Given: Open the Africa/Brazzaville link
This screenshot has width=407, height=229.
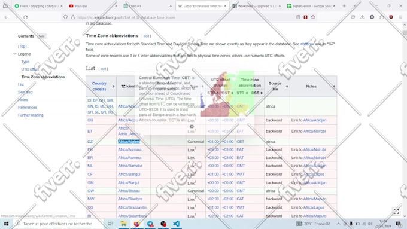Looking at the screenshot, I should 132,207.
